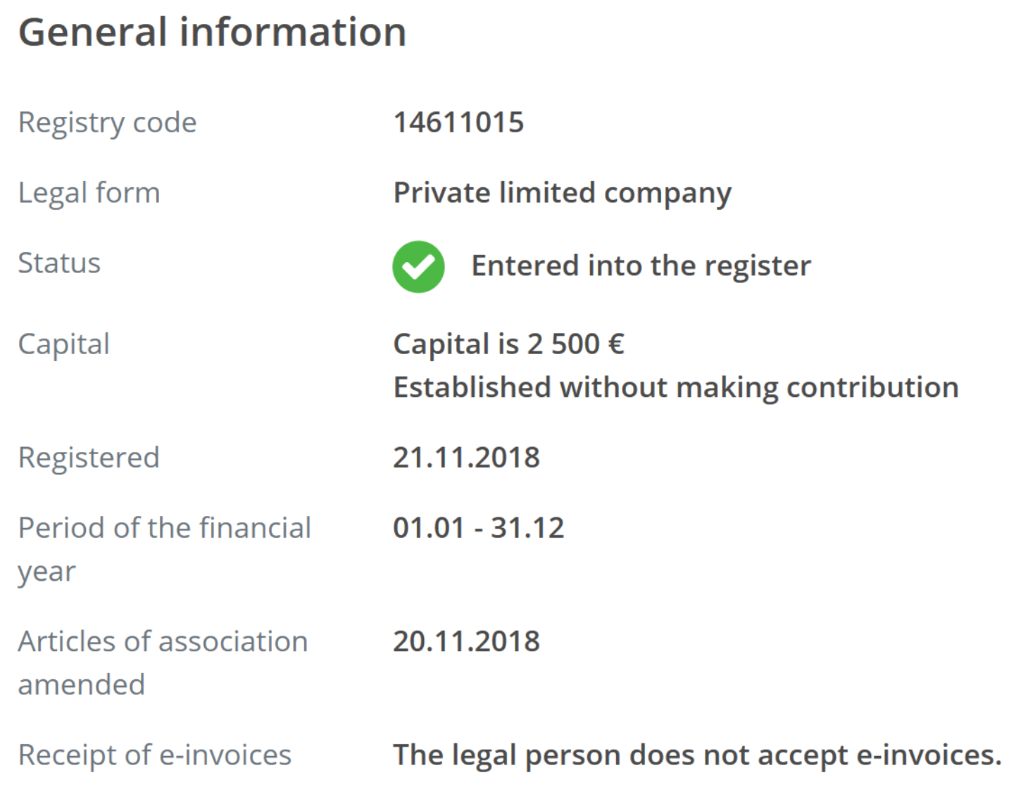This screenshot has height=787, width=1028.
Task: Select registry code number 14611015
Action: 458,122
